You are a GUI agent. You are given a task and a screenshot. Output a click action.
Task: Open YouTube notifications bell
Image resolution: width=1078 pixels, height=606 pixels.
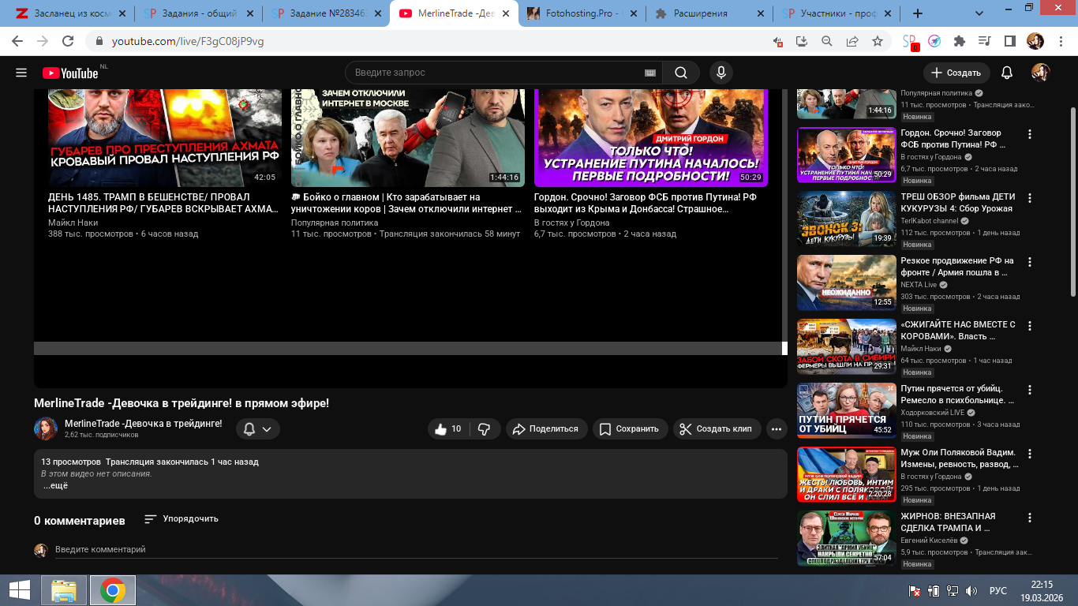tap(1006, 73)
